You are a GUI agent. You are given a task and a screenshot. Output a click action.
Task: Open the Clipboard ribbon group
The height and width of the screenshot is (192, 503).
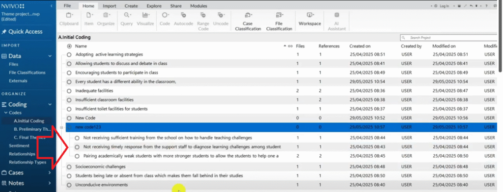(x=69, y=19)
